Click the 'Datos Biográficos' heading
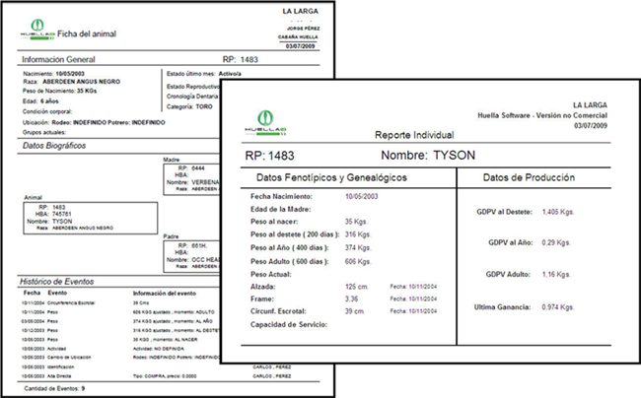The image size is (641, 398). (54, 146)
